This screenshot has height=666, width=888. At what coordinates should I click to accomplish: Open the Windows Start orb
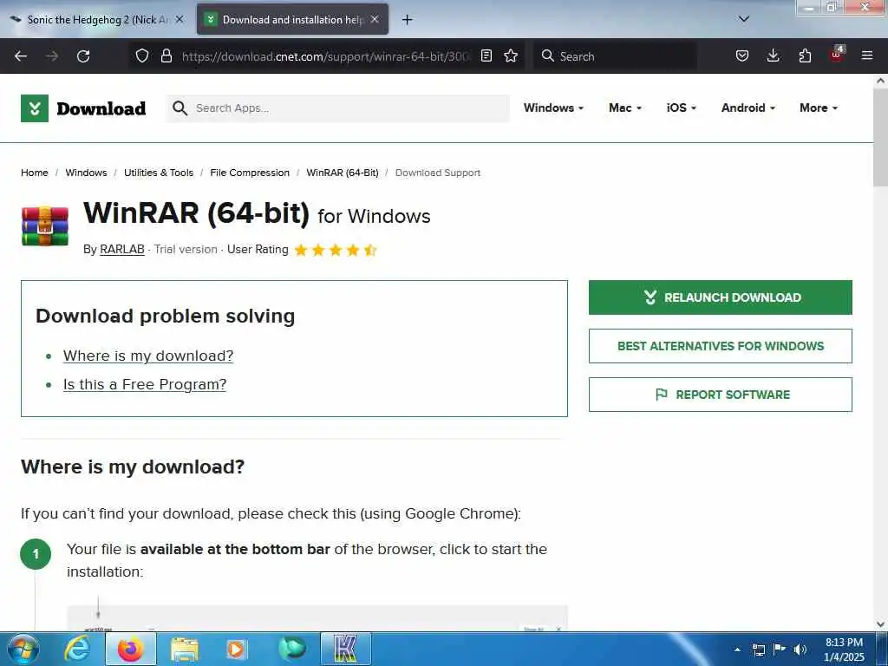(23, 649)
